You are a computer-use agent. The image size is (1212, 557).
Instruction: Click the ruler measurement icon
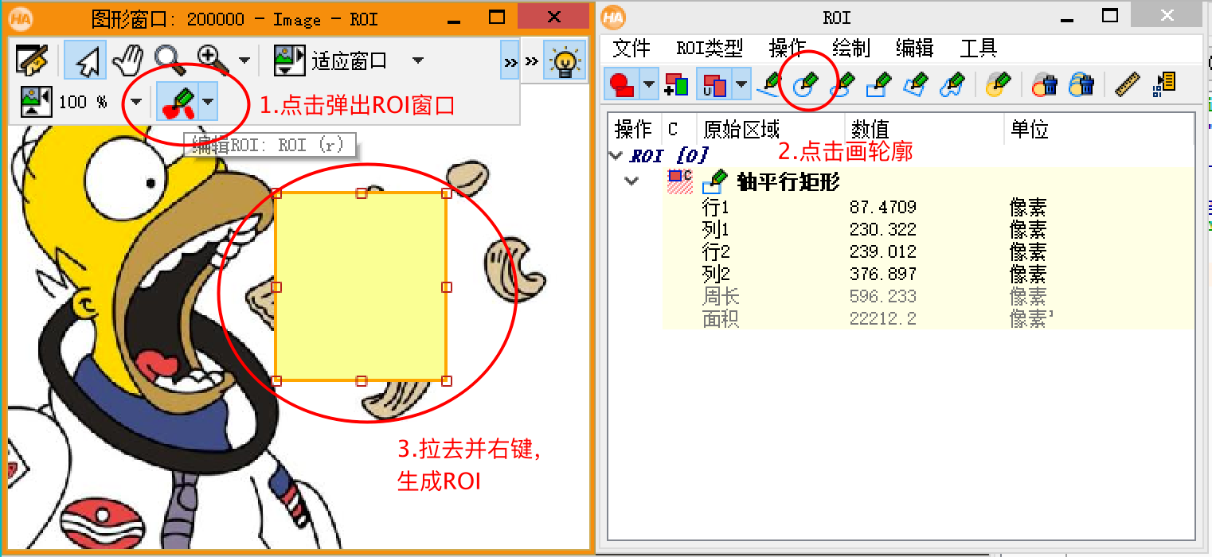1128,84
